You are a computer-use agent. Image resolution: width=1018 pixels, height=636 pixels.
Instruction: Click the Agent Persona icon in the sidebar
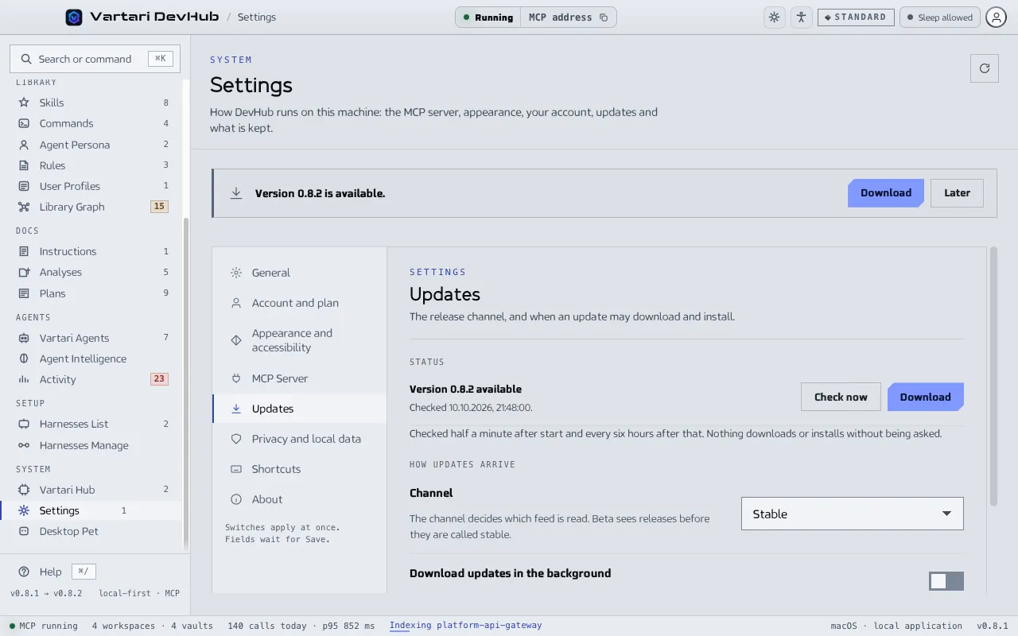click(x=24, y=145)
